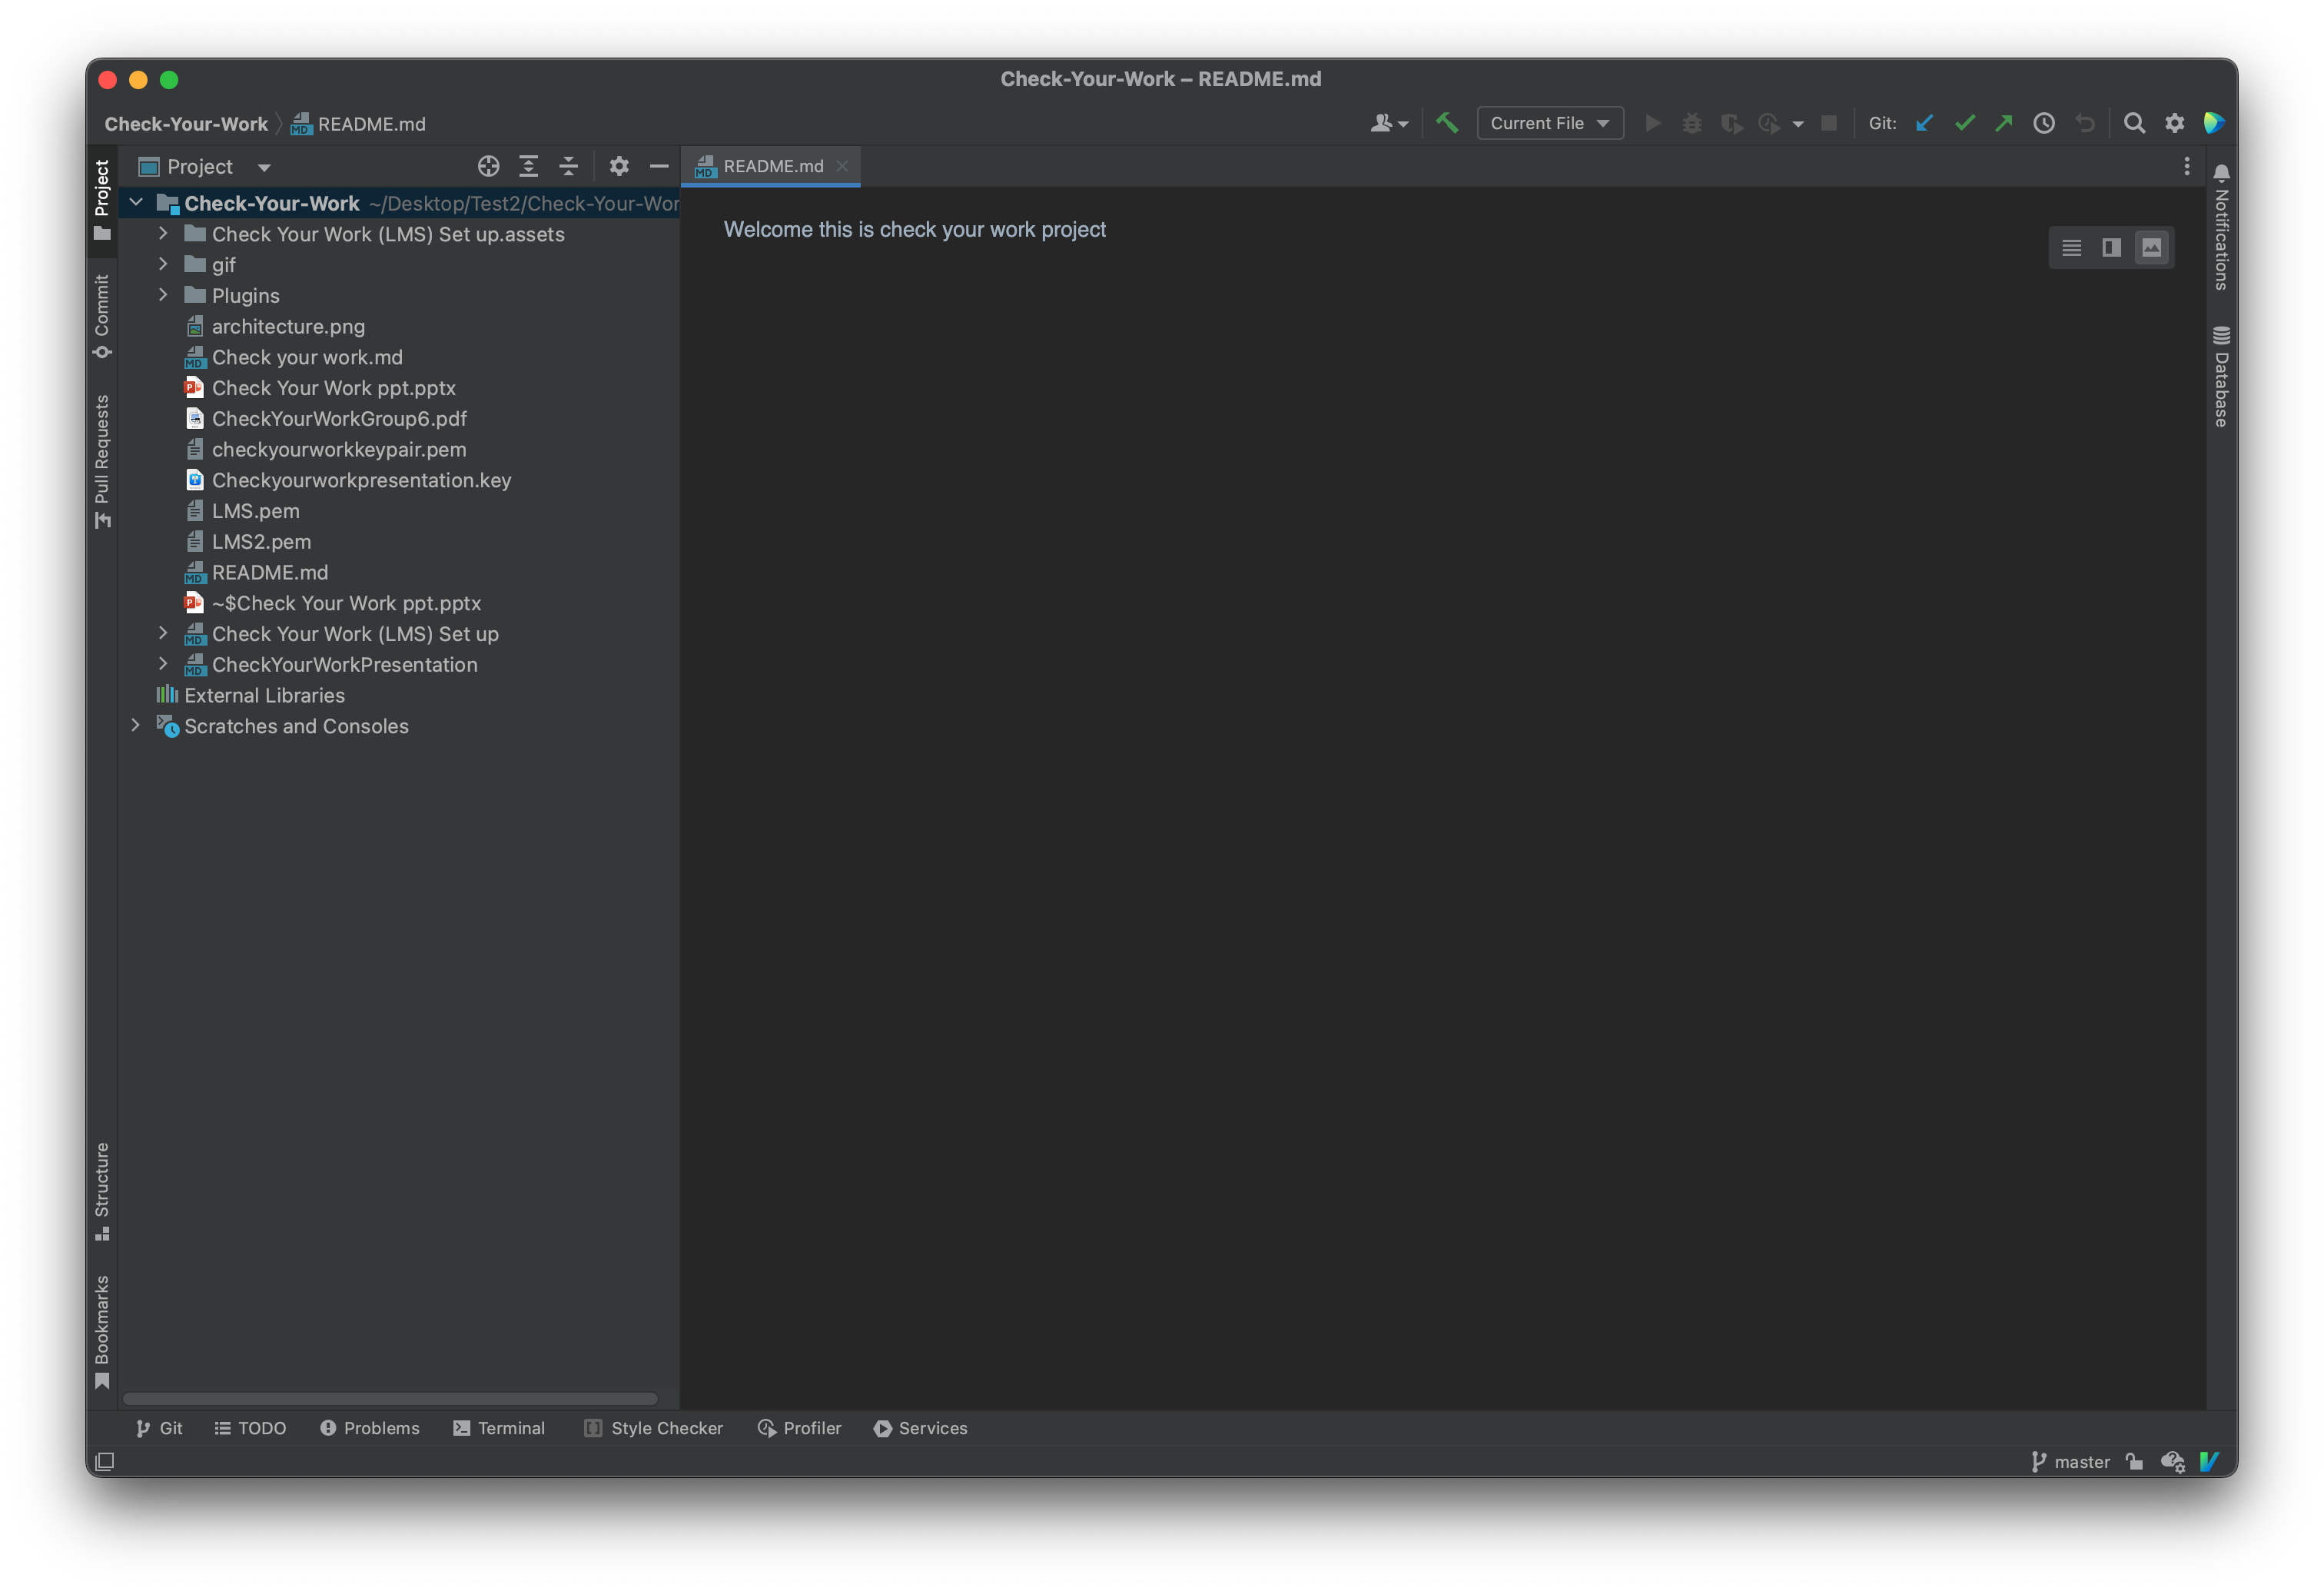Click the Project panel horizontal scrollbar

click(x=390, y=1398)
